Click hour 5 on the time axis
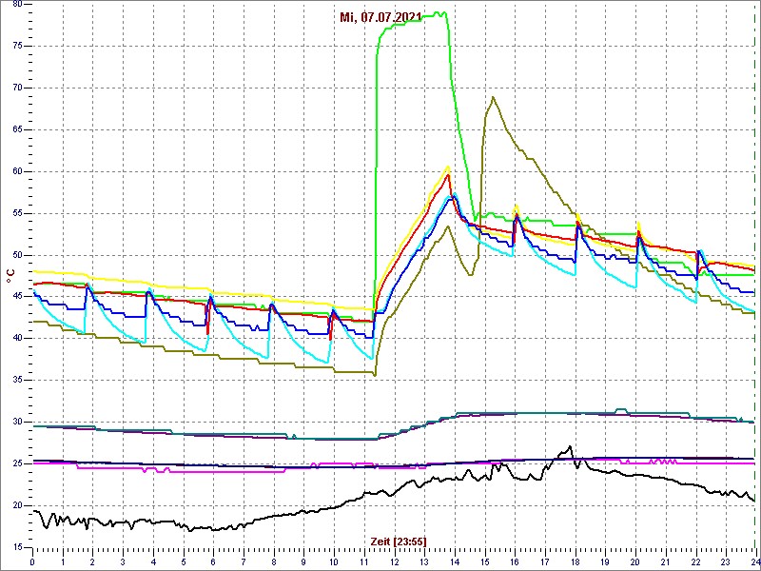 tap(183, 561)
